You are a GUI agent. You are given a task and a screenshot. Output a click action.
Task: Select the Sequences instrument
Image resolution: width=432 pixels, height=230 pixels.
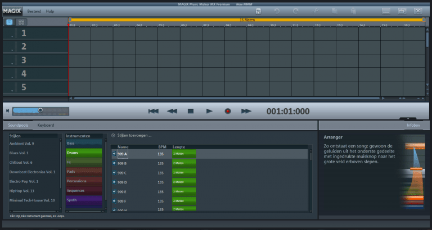(x=84, y=190)
